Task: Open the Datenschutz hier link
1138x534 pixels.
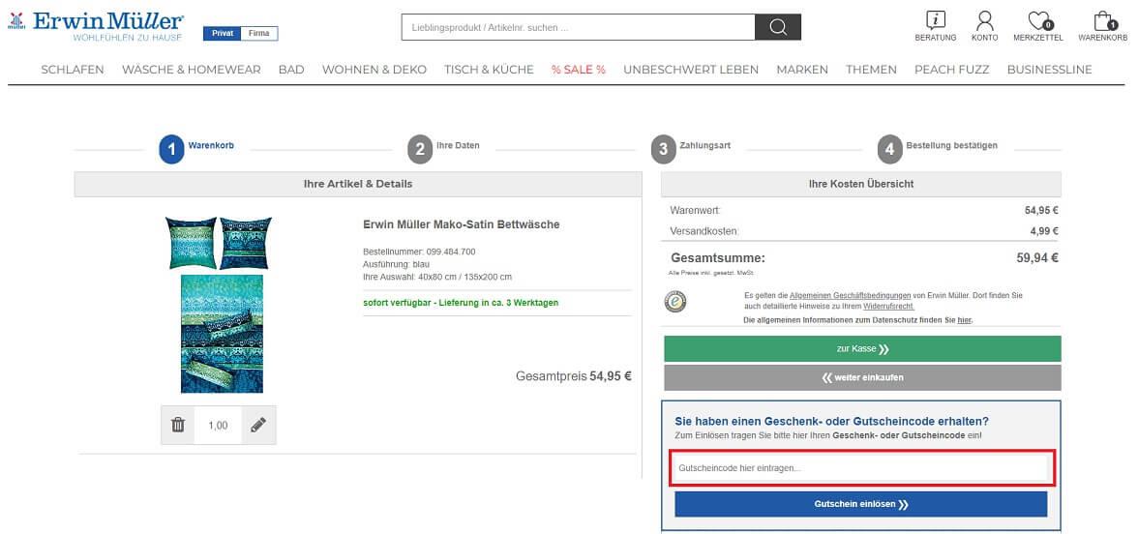Action: [964, 319]
